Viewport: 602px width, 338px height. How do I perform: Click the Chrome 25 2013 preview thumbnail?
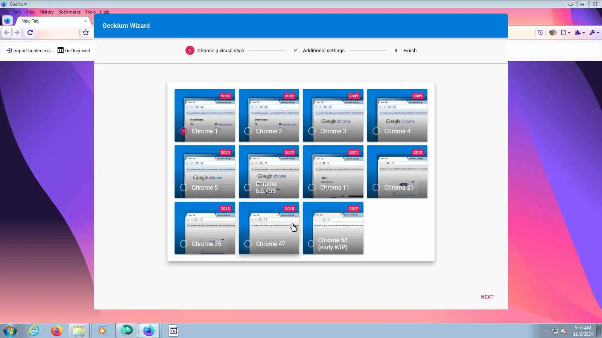[x=205, y=228]
